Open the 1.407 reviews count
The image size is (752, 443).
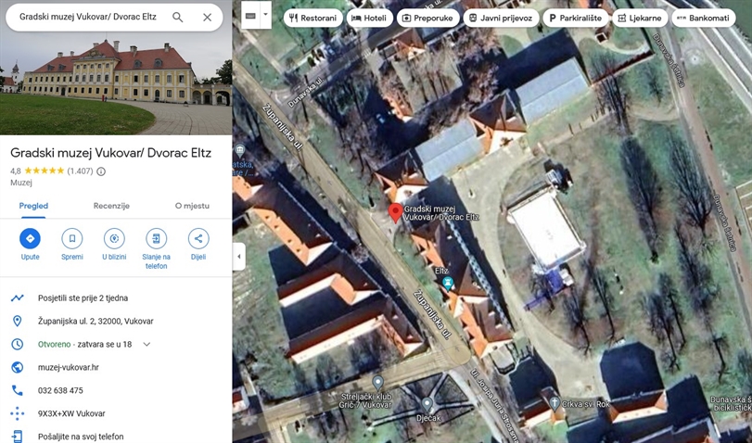pos(80,171)
